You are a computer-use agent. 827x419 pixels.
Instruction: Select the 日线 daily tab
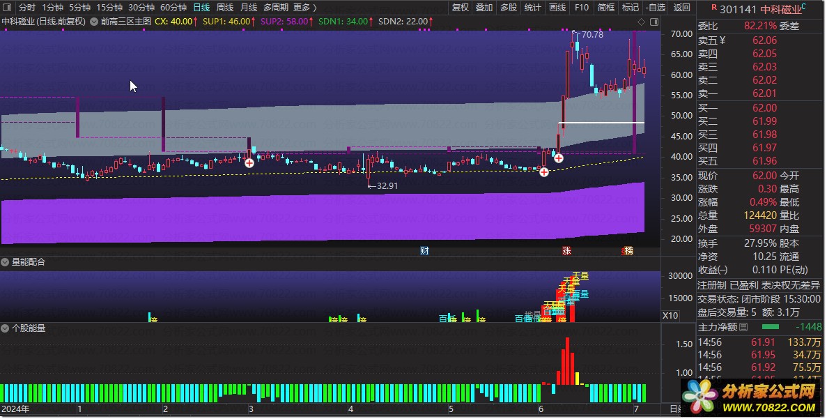201,8
